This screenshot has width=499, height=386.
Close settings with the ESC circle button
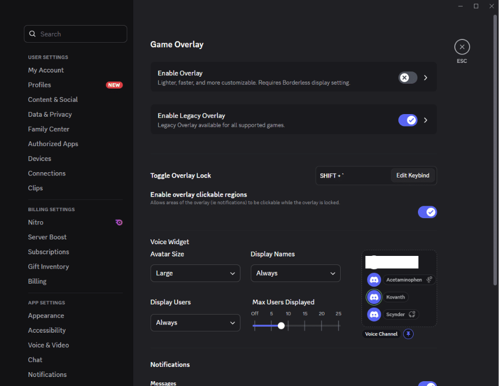pos(462,47)
